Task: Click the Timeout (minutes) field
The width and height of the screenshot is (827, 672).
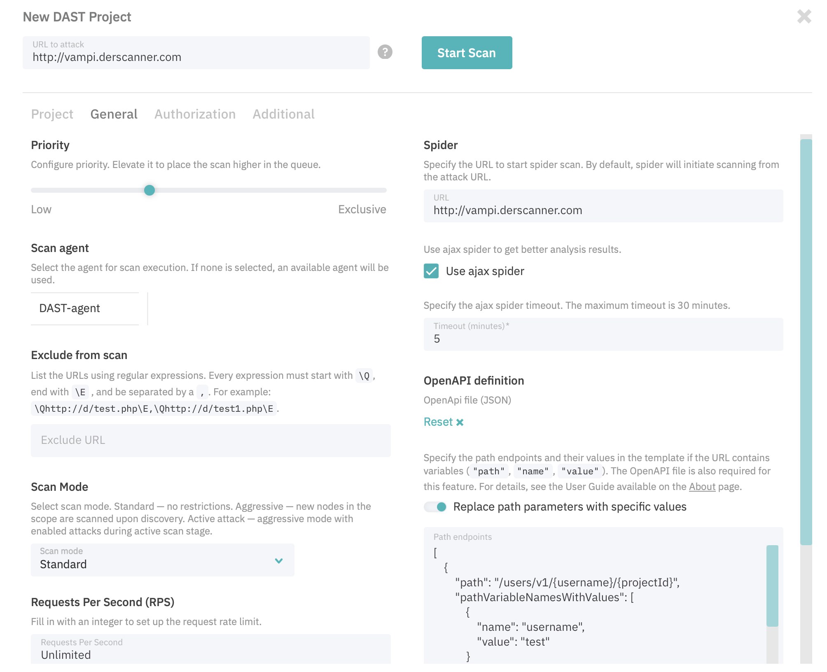Action: (x=603, y=334)
